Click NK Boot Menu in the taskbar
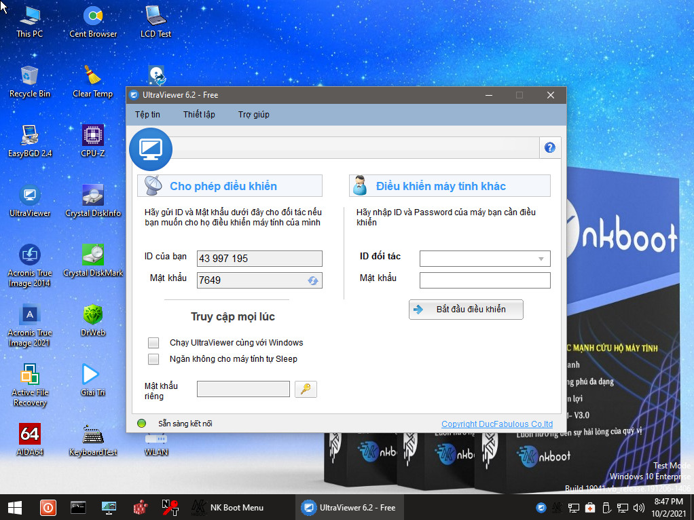694x520 pixels. point(227,508)
